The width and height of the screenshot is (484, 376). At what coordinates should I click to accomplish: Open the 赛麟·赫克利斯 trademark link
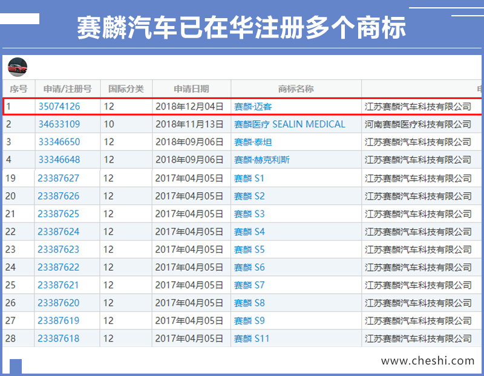pyautogui.click(x=262, y=160)
